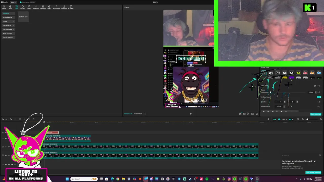Reset the Transform settings
The image size is (324, 182).
pyautogui.click(x=315, y=86)
